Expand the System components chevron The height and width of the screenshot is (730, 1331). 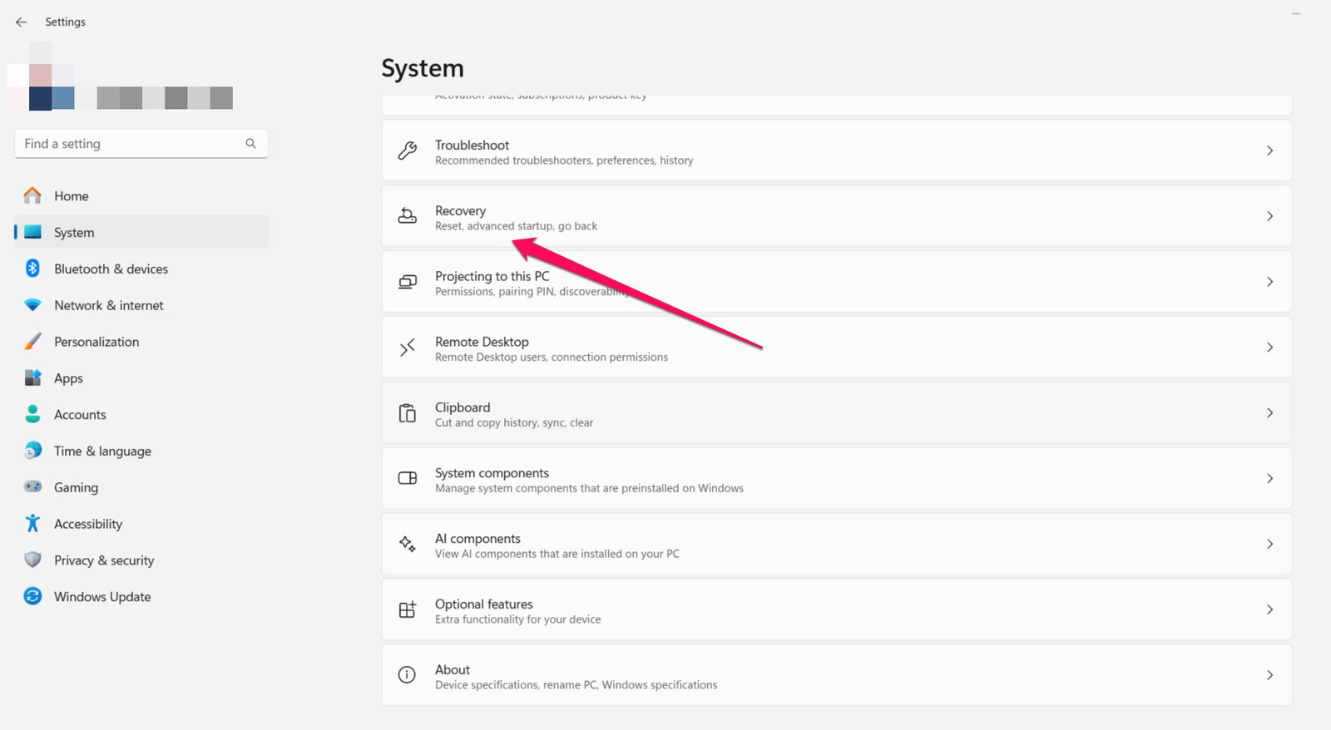tap(1269, 479)
